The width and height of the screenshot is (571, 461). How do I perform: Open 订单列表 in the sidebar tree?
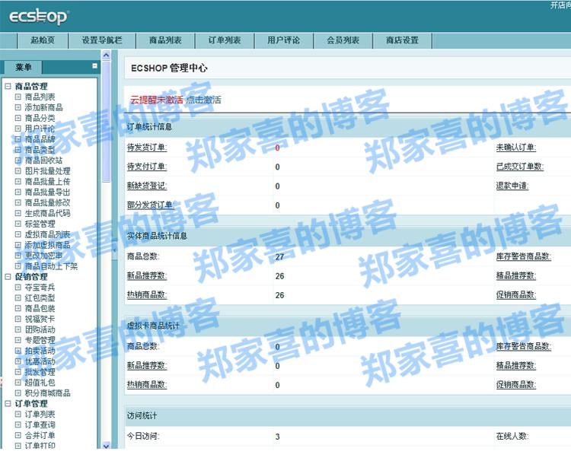[x=40, y=414]
